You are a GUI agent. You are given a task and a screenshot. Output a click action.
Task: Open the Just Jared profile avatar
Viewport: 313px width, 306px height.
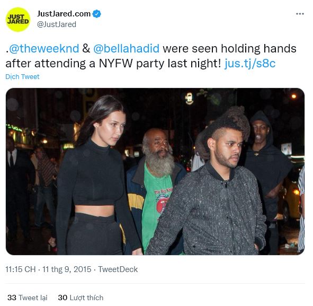pyautogui.click(x=18, y=20)
